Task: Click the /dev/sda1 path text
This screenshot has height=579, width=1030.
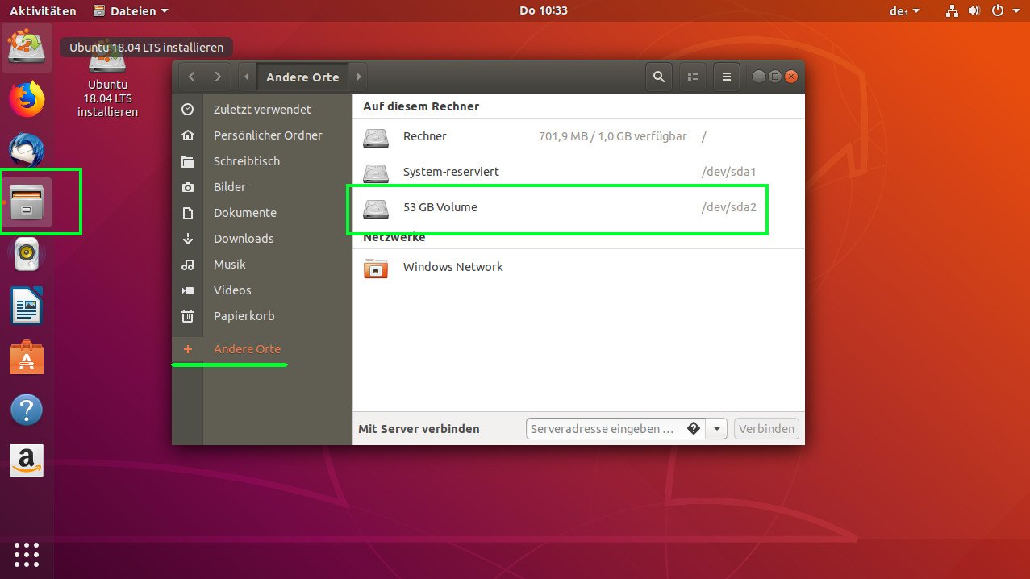Action: [729, 172]
